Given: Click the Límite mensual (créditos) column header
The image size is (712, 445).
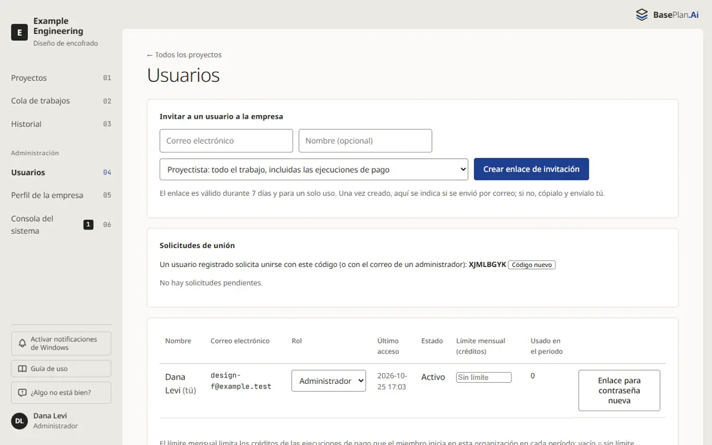Looking at the screenshot, I should point(481,346).
